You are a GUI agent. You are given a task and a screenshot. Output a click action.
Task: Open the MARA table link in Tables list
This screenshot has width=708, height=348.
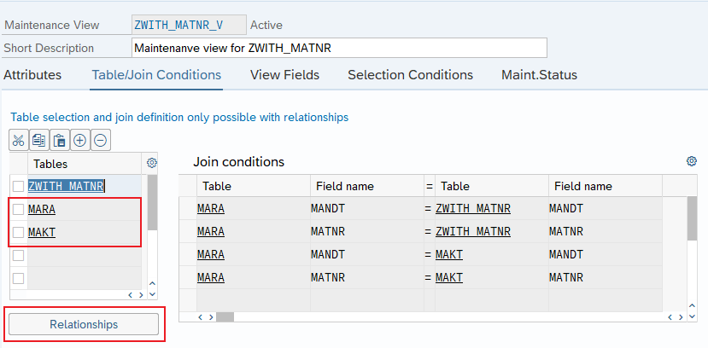[x=43, y=209]
